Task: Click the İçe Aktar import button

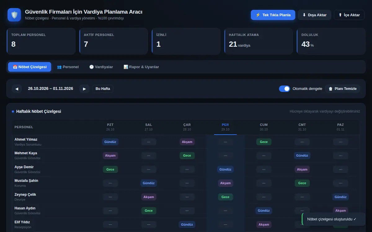Action: [349, 15]
